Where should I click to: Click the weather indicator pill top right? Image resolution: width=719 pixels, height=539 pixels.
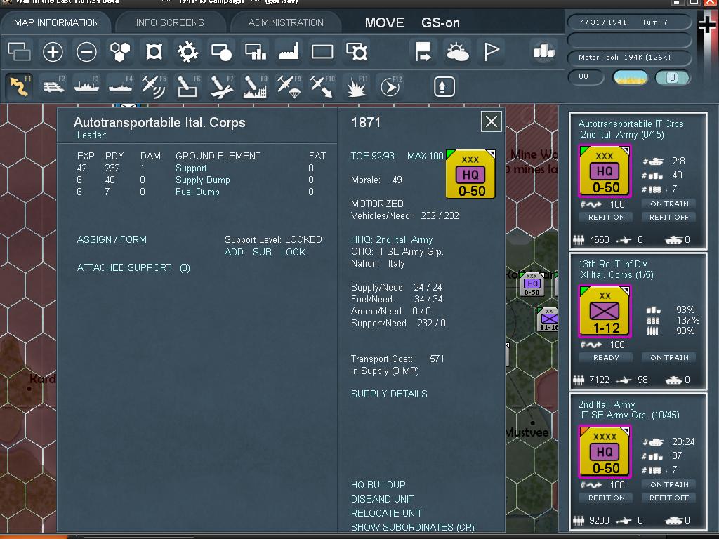[x=631, y=77]
